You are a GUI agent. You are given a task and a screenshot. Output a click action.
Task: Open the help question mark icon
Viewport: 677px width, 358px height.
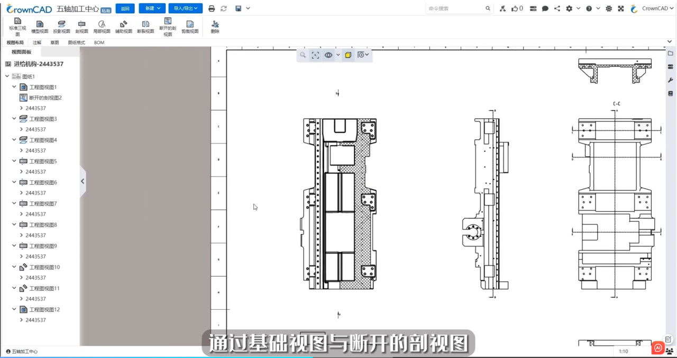coord(589,8)
